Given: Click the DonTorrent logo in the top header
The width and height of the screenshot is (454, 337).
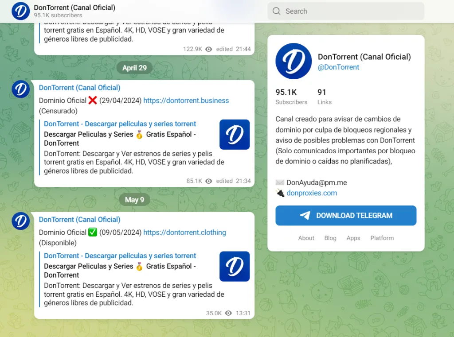Looking at the screenshot, I should [x=20, y=11].
